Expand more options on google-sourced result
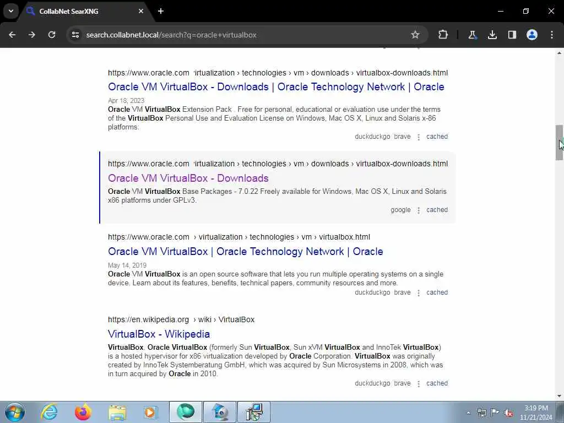This screenshot has width=564, height=423. pos(419,210)
